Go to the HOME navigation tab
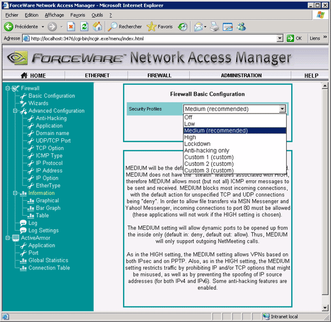 coord(34,76)
